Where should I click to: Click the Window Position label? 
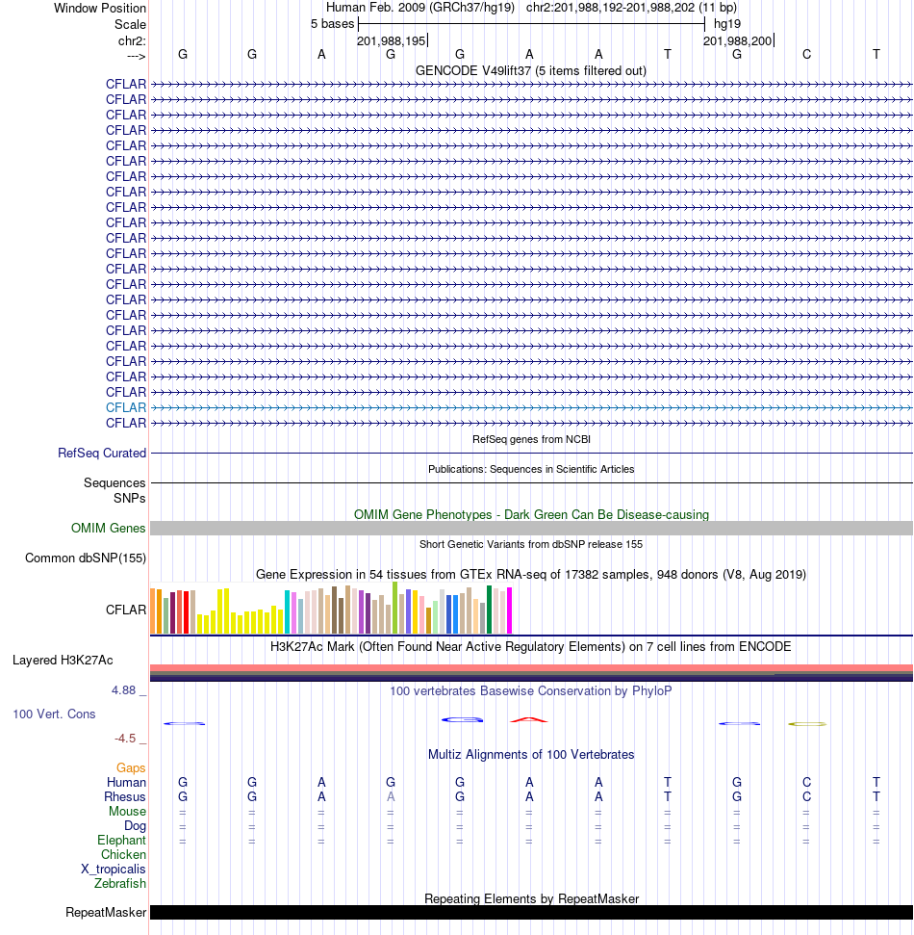(100, 8)
